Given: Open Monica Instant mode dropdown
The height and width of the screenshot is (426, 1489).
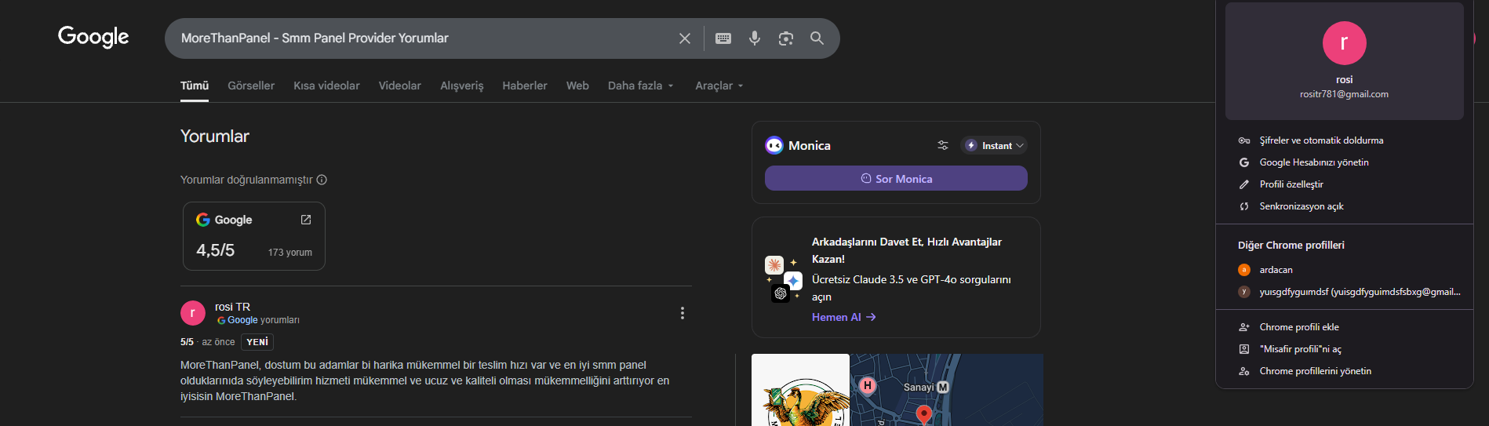Looking at the screenshot, I should coord(994,145).
